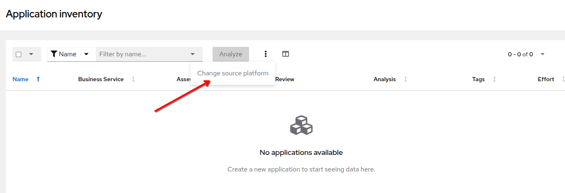Screen dimensions: 565x193
Task: Click the filter funnel icon
Action: [x=54, y=54]
